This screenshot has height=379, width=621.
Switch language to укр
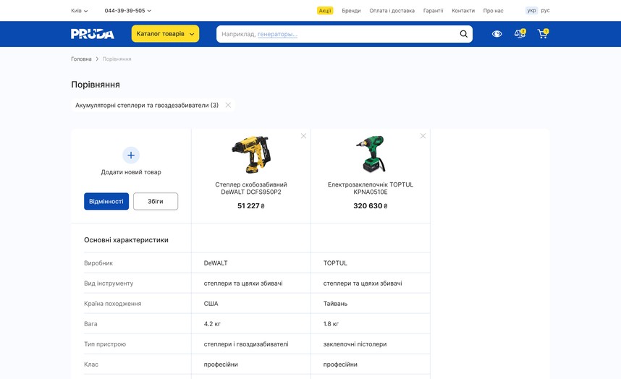point(531,11)
